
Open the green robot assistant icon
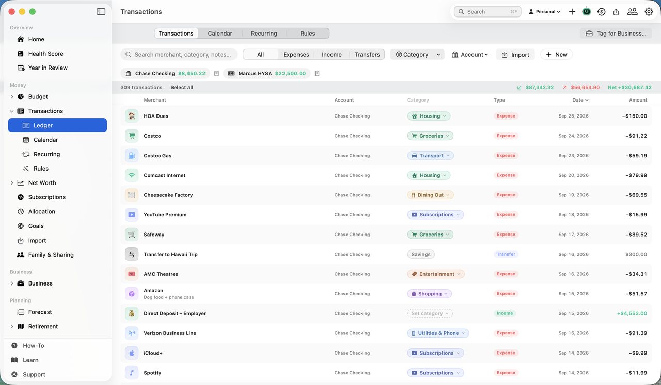point(587,11)
